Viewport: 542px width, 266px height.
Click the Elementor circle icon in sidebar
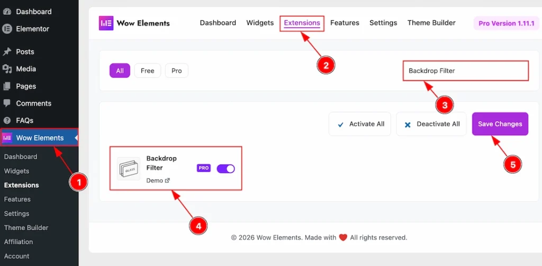coord(7,29)
